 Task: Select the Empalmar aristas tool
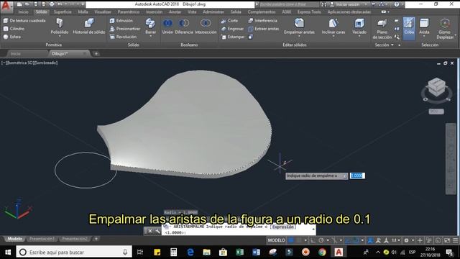pyautogui.click(x=299, y=26)
